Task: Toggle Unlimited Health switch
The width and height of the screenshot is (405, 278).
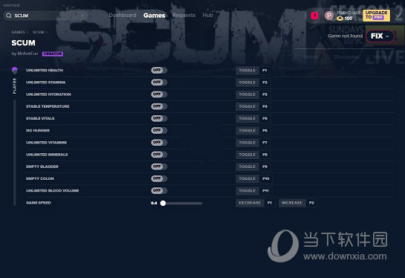Action: 159,70
